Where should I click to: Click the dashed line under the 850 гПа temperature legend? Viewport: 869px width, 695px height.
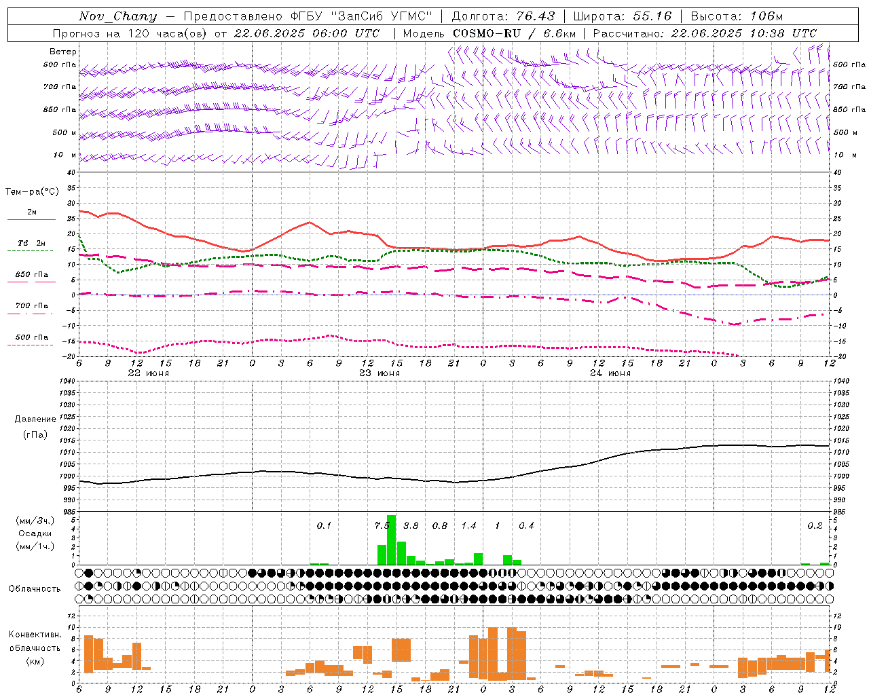click(x=31, y=282)
